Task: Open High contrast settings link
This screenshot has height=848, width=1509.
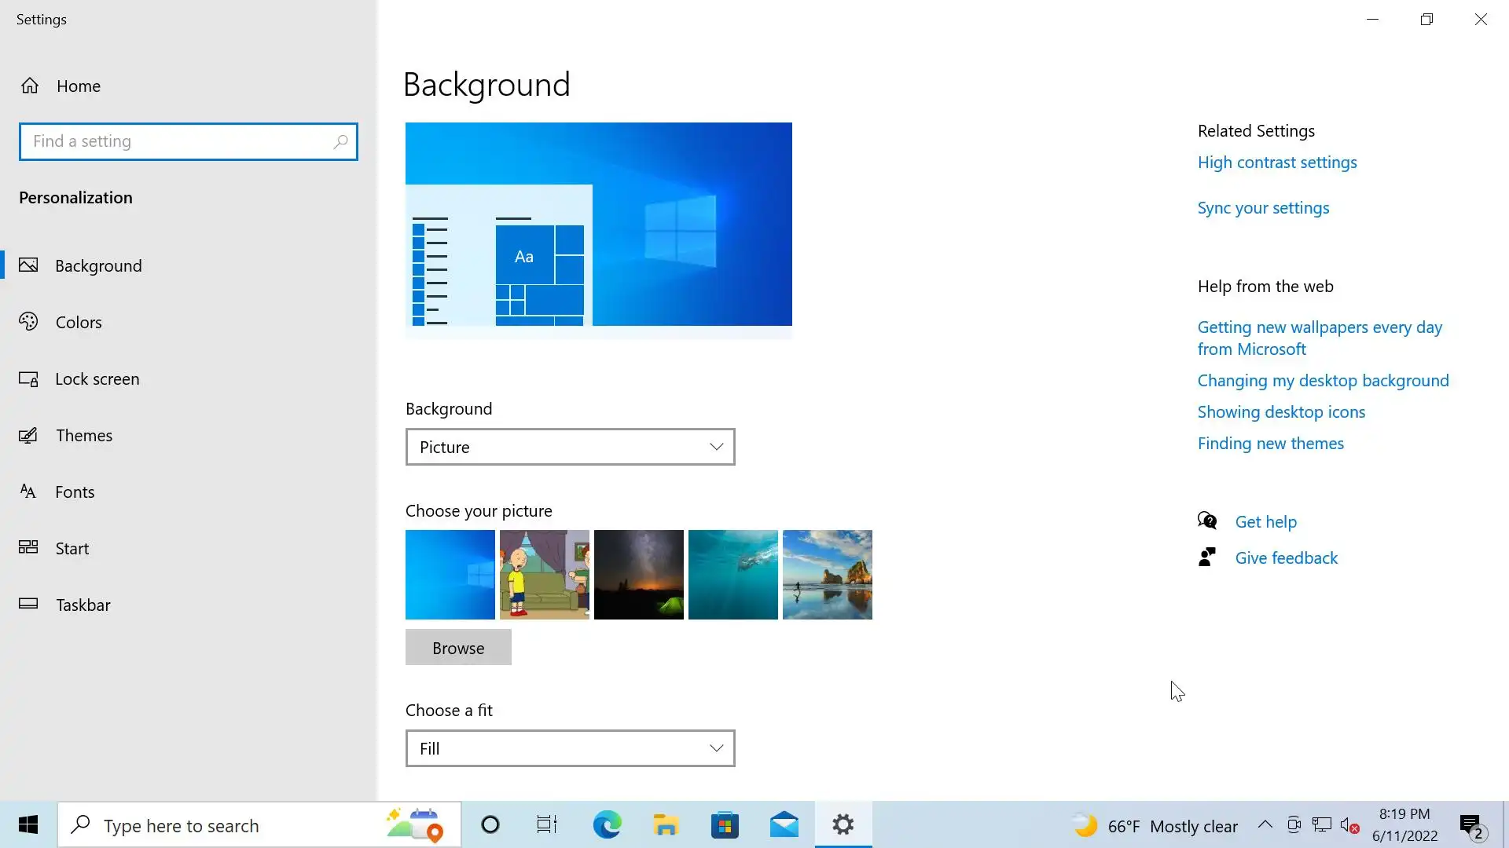Action: (x=1276, y=163)
